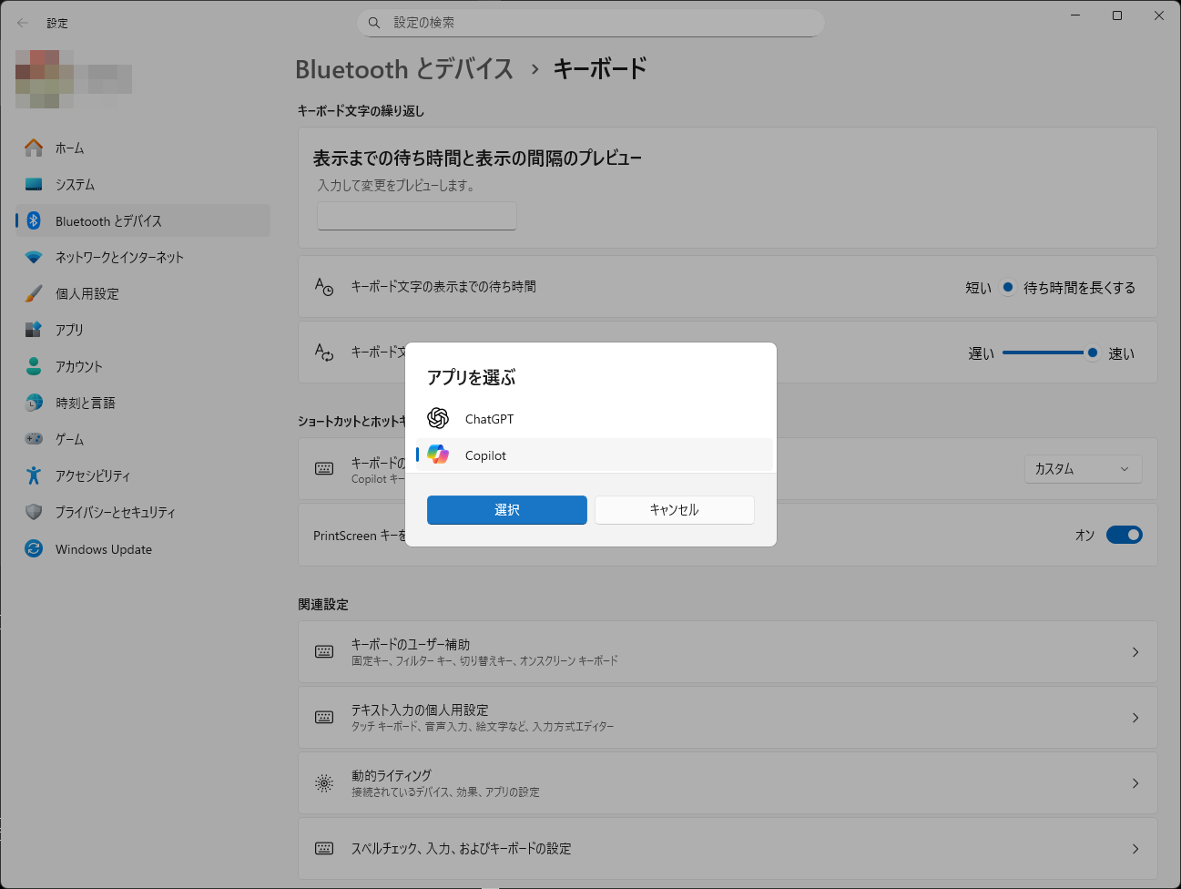This screenshot has width=1181, height=889.
Task: Click the アカウント sidebar icon
Action: [34, 366]
